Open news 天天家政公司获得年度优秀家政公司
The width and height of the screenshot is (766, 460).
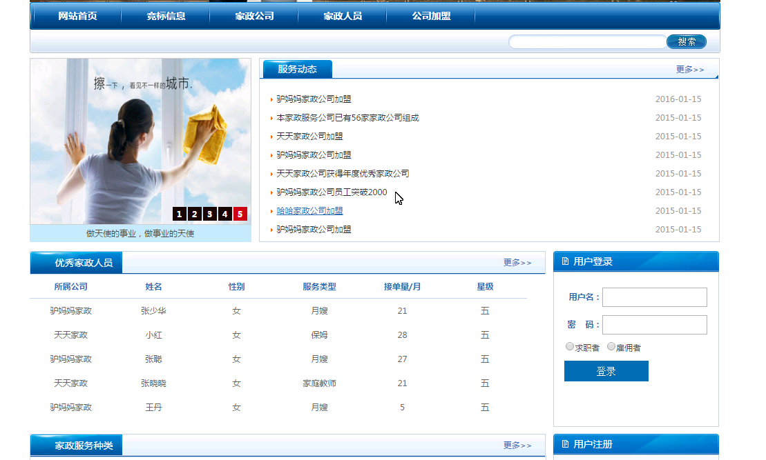coord(343,174)
